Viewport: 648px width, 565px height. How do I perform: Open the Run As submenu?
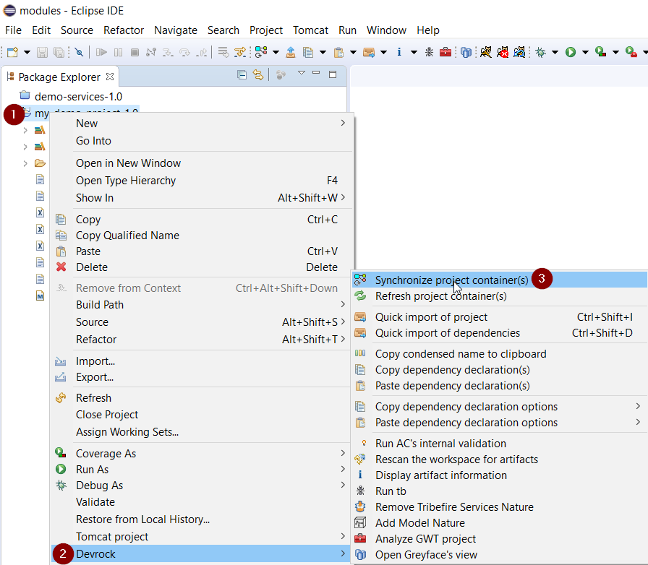(92, 470)
